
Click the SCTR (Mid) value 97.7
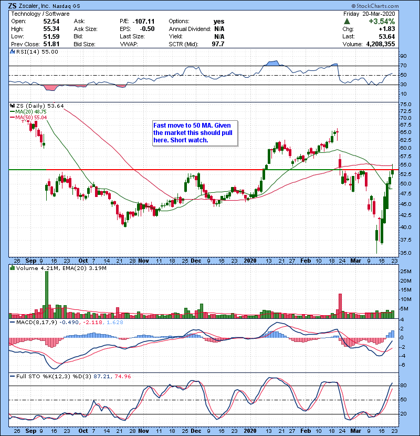tap(218, 44)
